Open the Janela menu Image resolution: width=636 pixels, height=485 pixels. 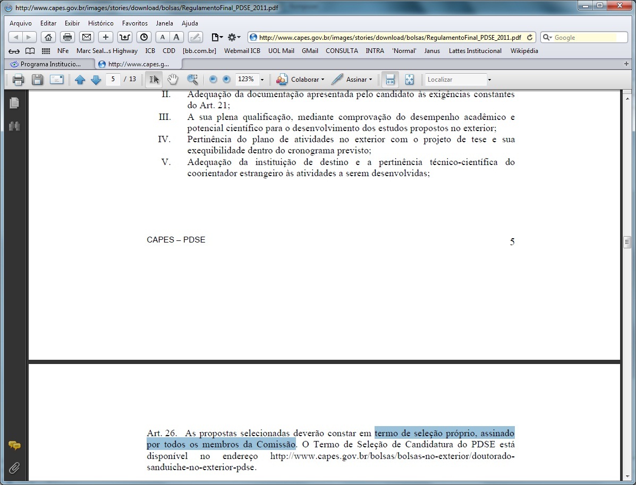(x=164, y=23)
